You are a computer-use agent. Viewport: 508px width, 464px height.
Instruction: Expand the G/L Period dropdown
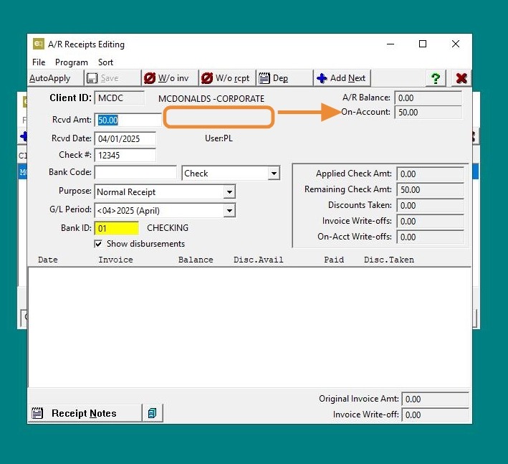pos(229,211)
